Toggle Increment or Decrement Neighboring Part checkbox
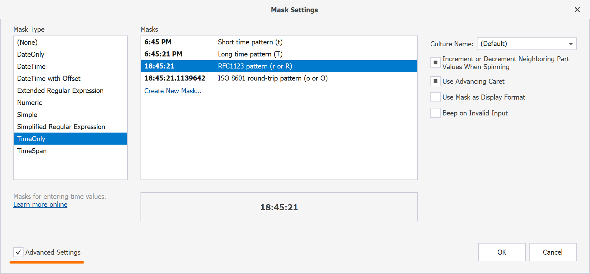This screenshot has width=590, height=274. pyautogui.click(x=436, y=62)
